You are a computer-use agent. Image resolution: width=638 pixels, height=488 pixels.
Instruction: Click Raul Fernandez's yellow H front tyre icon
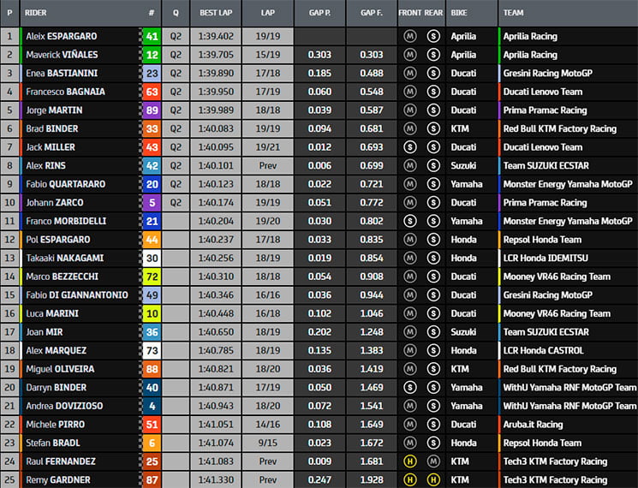409,461
